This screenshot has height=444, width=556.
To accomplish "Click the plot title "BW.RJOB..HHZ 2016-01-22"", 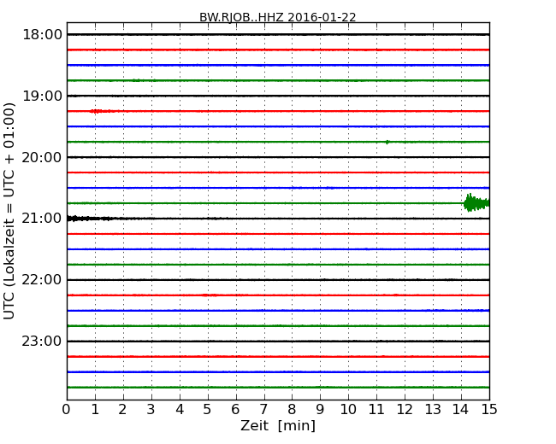I will point(278,17).
